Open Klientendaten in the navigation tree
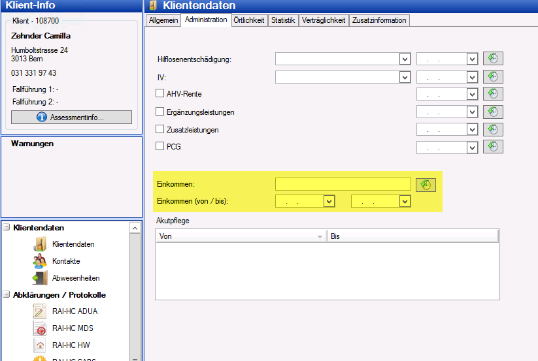The image size is (538, 361). (73, 244)
